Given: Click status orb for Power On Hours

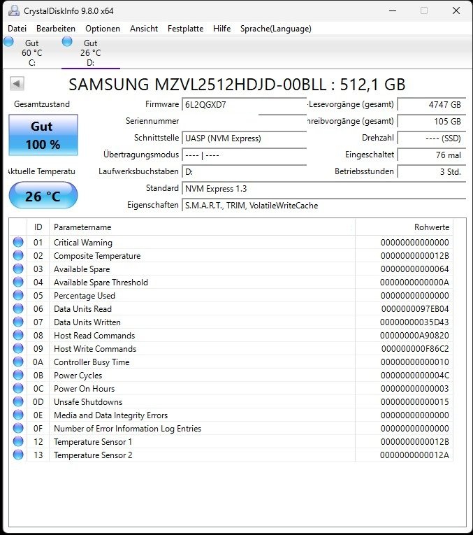Looking at the screenshot, I should click(18, 389).
